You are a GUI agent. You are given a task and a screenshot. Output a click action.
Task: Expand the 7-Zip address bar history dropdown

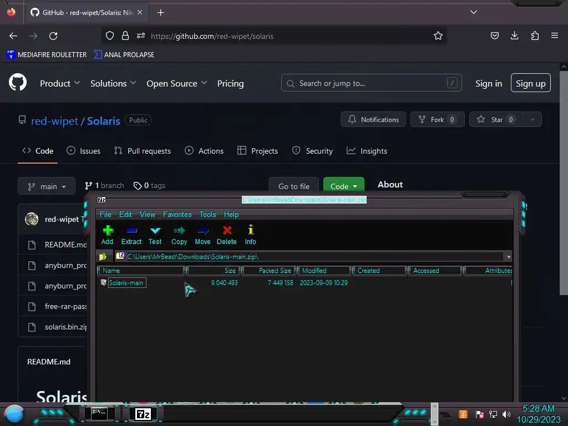pos(509,257)
